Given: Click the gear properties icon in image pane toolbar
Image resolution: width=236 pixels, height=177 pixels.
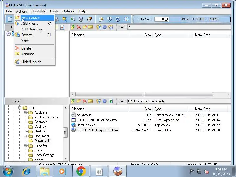Looking at the screenshot, I should (x=105, y=27).
